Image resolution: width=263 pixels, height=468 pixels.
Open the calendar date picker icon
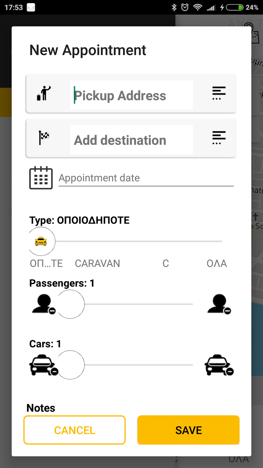click(x=41, y=178)
